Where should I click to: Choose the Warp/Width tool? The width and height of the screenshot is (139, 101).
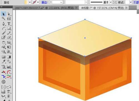tap(4, 47)
